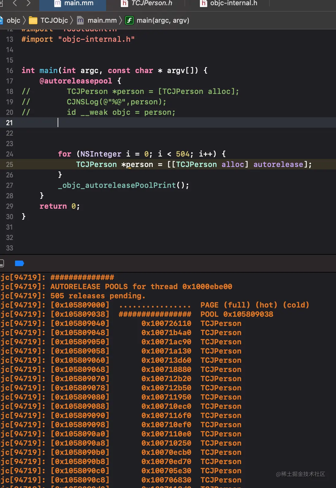Click address 0x100706830 in console
Screen dimensions: 336x488
(166, 480)
